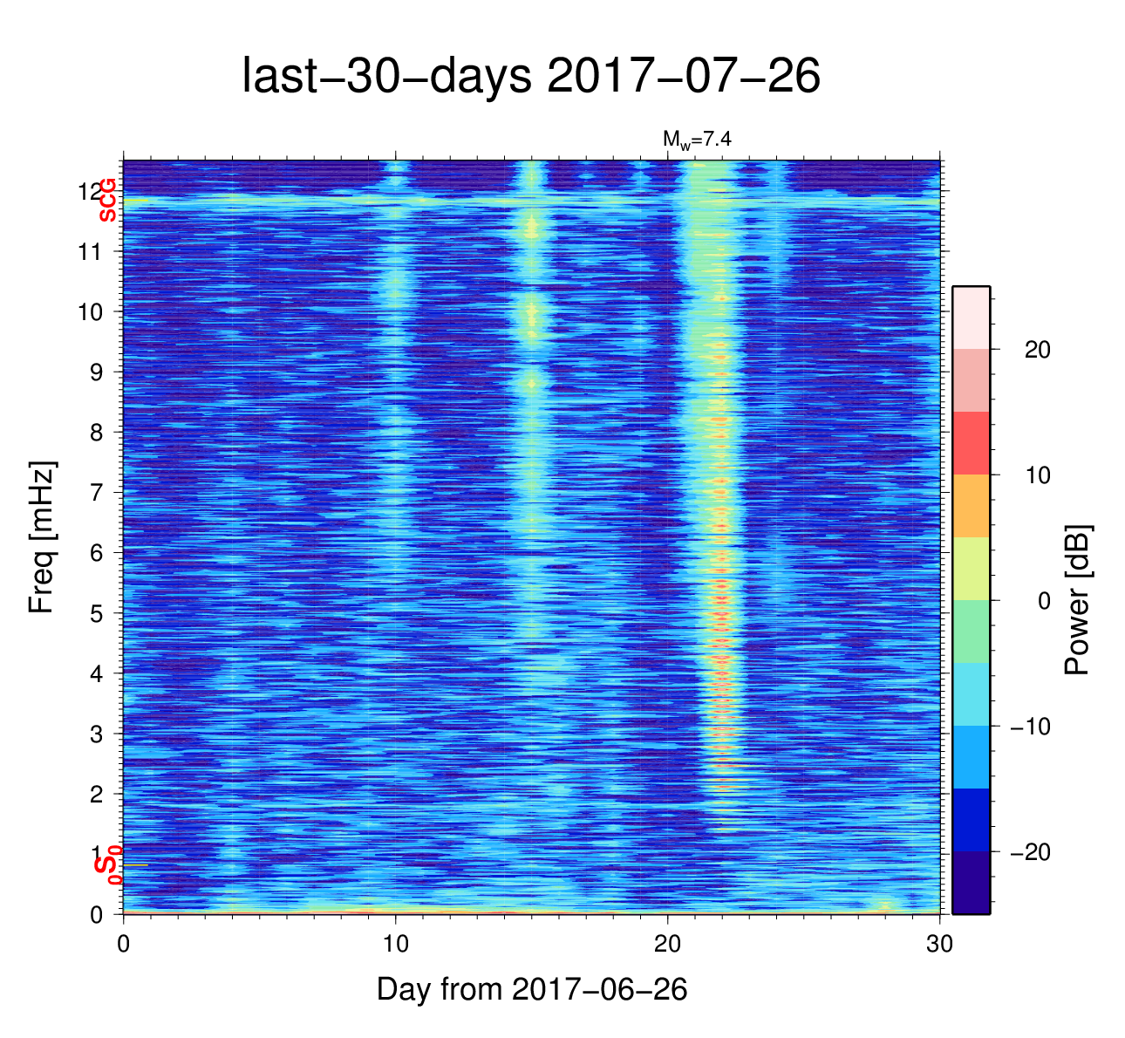Image resolution: width=1125 pixels, height=1038 pixels.
Task: Click the chart title 'last-30-days 2017-07-26'
Action: click(x=530, y=77)
